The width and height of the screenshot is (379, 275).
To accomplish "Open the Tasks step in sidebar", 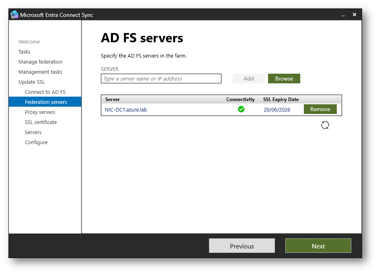I will pyautogui.click(x=25, y=52).
